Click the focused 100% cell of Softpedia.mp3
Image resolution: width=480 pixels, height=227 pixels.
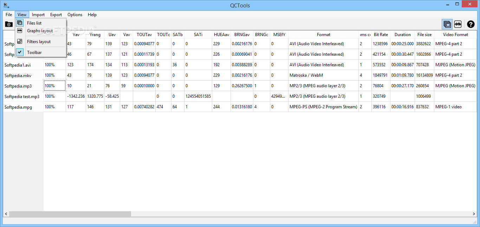(x=54, y=86)
